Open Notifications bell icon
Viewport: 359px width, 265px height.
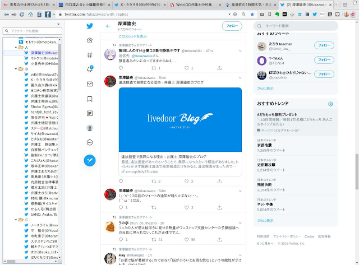[90, 69]
